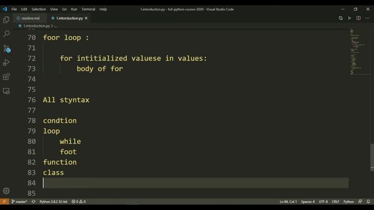Image resolution: width=374 pixels, height=210 pixels.
Task: Click line number 70 in the gutter
Action: 32,37
